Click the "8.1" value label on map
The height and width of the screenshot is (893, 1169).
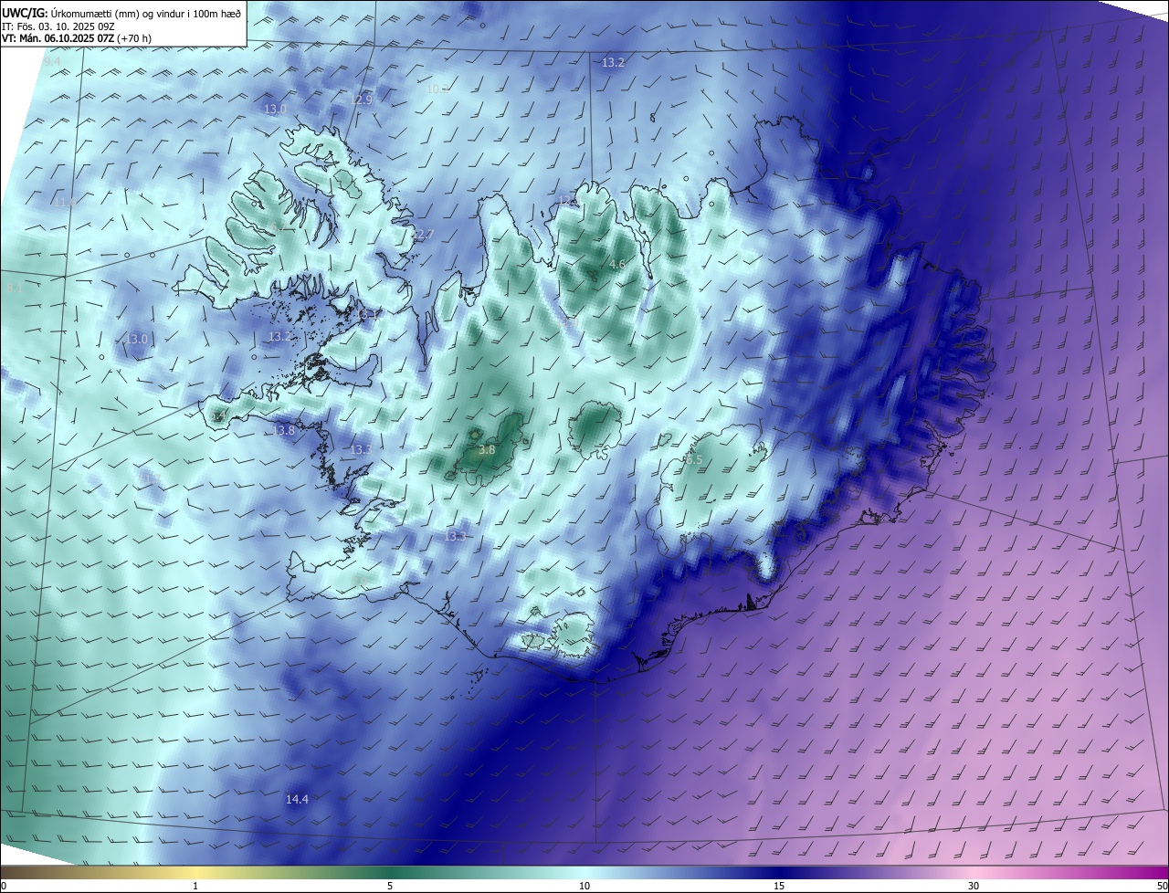14,288
